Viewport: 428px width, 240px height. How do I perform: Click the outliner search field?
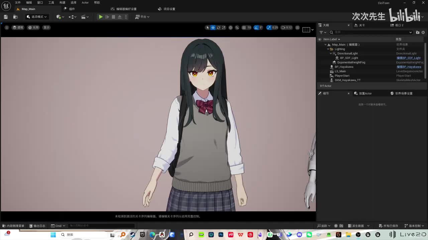(371, 32)
